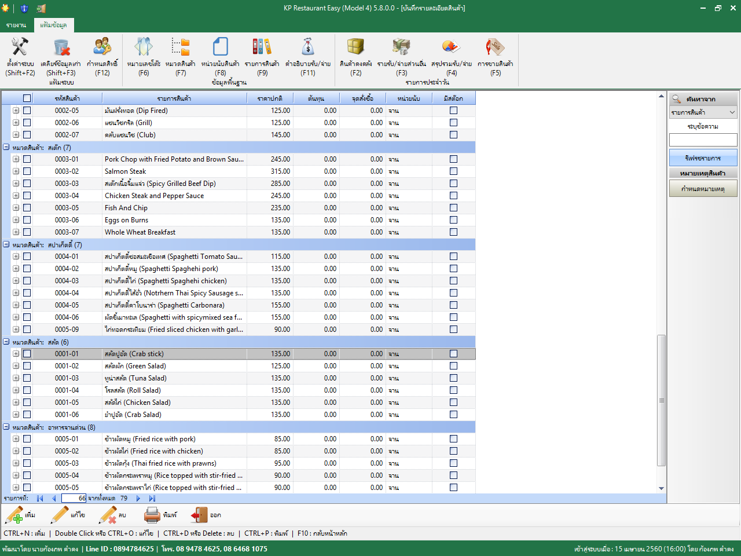Go to last record navigation arrow
This screenshot has width=741, height=556.
point(152,498)
